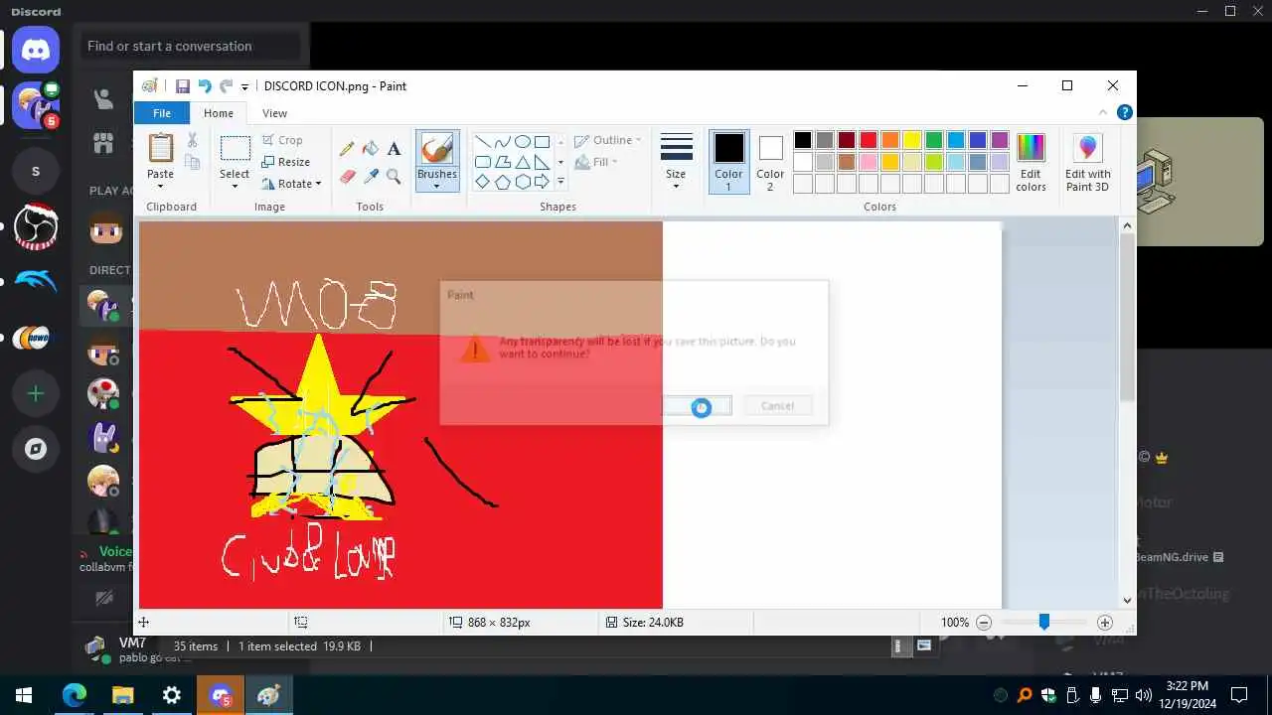Open the File menu in Paint

pyautogui.click(x=161, y=113)
